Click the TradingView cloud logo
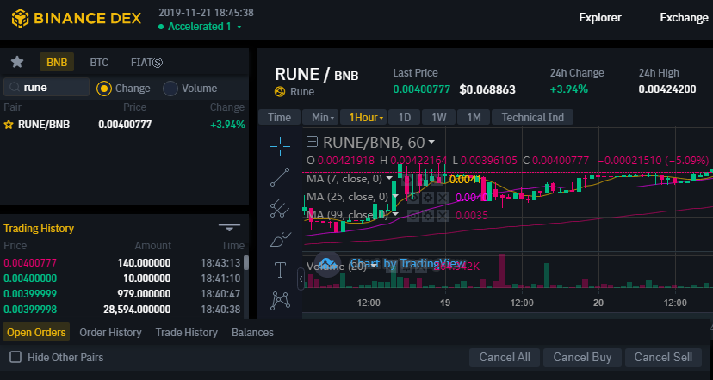The height and width of the screenshot is (380, 713). [x=327, y=264]
